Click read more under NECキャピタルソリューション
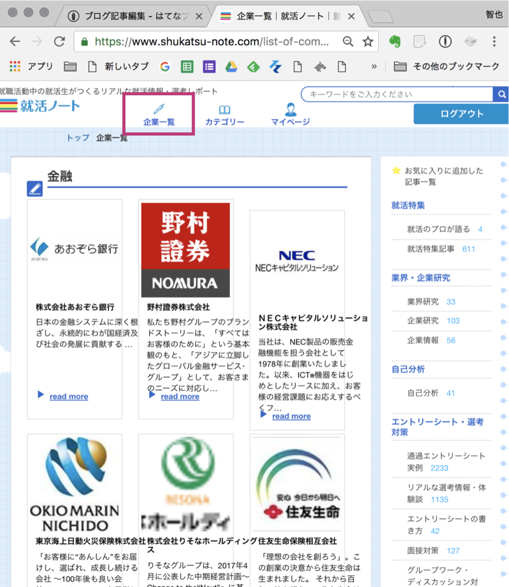This screenshot has width=509, height=587. (292, 416)
